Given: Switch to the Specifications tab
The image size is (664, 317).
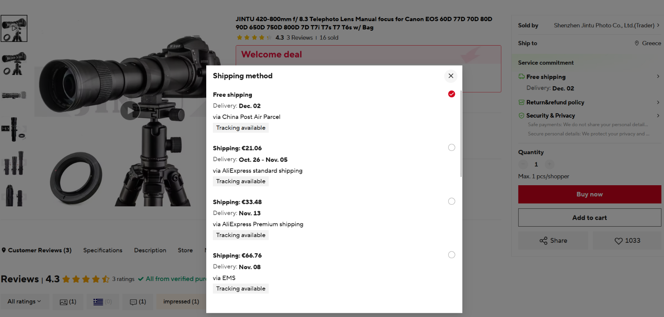Looking at the screenshot, I should click(x=103, y=250).
